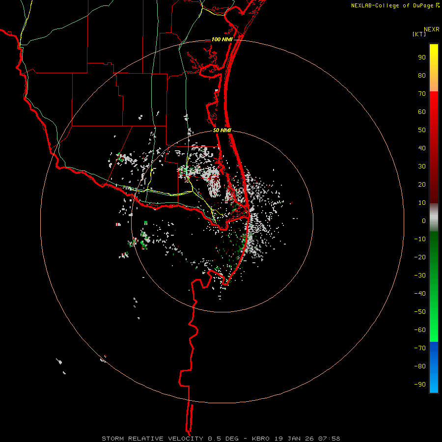The image size is (442, 442).
Task: Click the blue bottom segment of the color bar
Action: coord(434,367)
